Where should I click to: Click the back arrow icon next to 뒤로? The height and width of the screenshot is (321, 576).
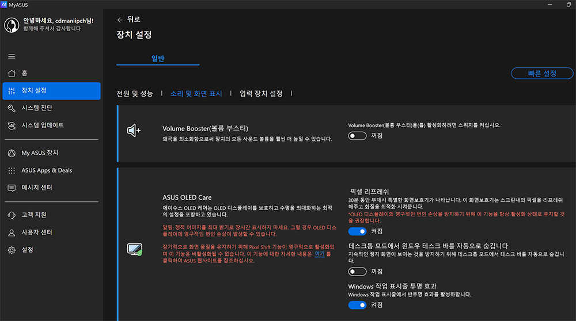click(x=120, y=20)
